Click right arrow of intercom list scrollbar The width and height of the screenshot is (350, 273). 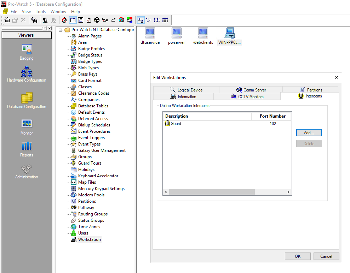(288, 192)
